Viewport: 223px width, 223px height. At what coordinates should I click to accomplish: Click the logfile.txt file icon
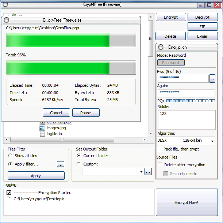42,134
